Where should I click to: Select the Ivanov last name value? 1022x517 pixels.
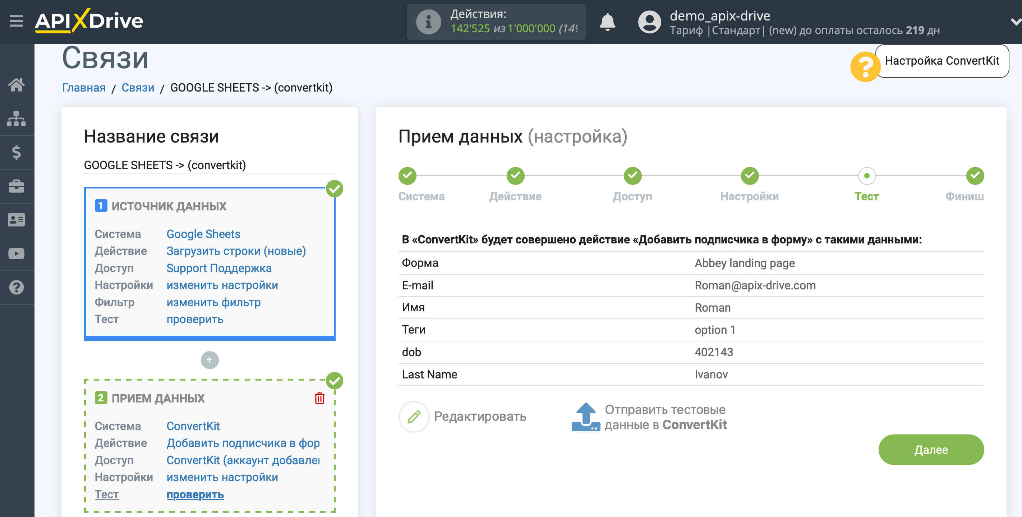(710, 374)
